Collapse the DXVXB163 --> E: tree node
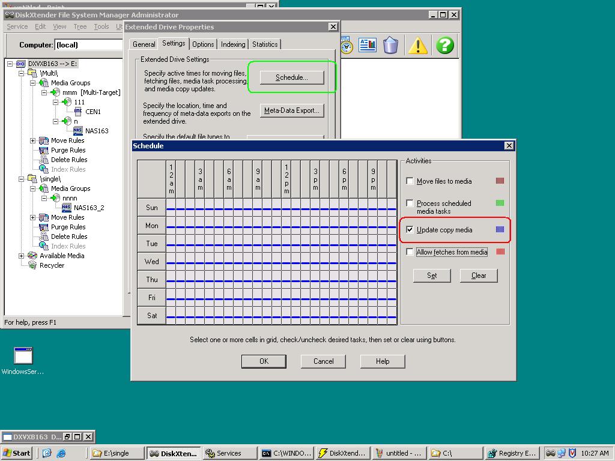Image resolution: width=615 pixels, height=461 pixels. tap(10, 64)
